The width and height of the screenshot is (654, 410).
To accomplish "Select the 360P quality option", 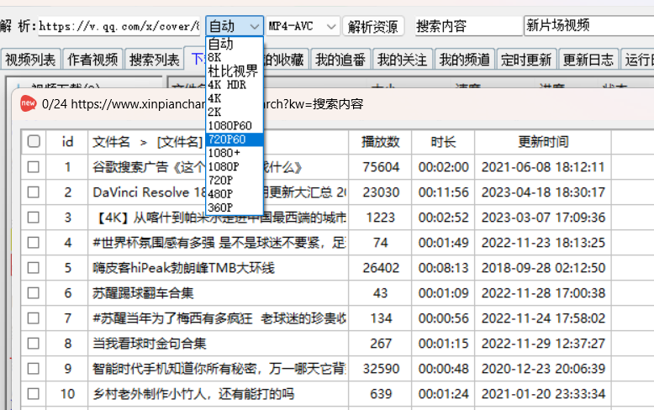I will [220, 208].
